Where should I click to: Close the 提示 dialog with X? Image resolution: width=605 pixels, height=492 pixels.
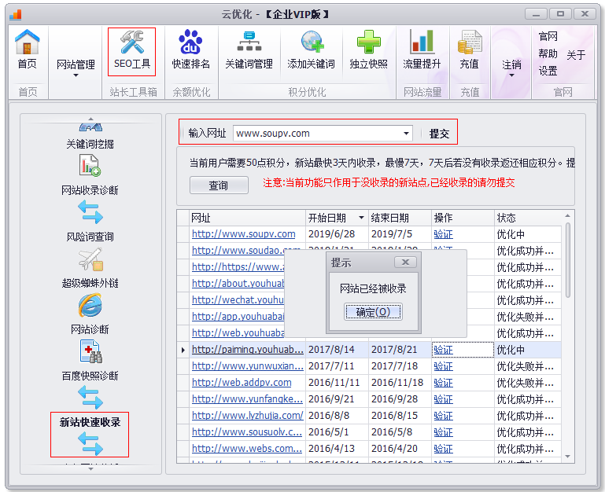[404, 262]
